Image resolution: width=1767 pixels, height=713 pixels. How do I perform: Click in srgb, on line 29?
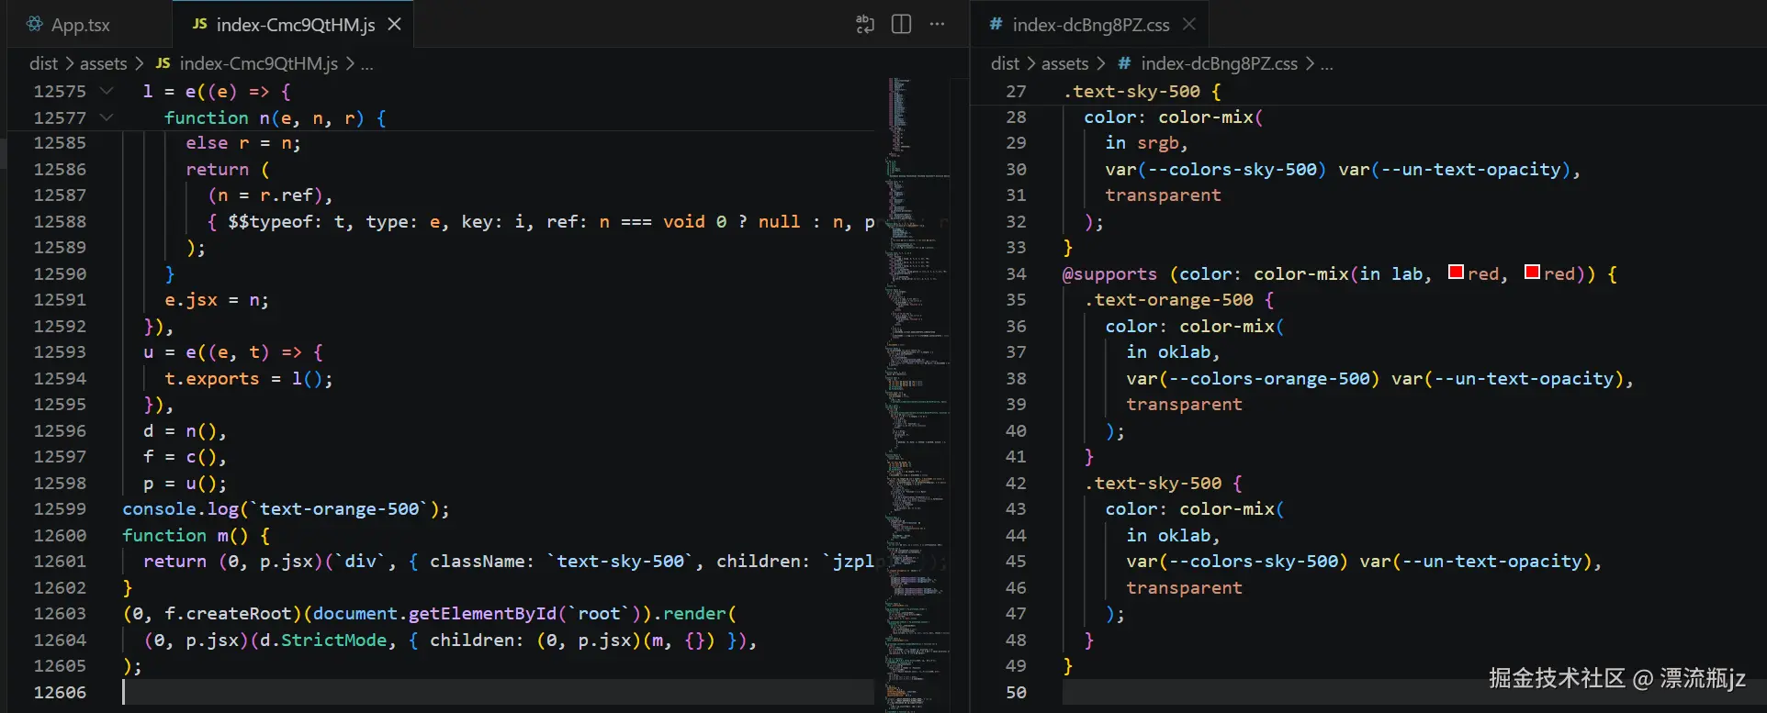pyautogui.click(x=1147, y=143)
